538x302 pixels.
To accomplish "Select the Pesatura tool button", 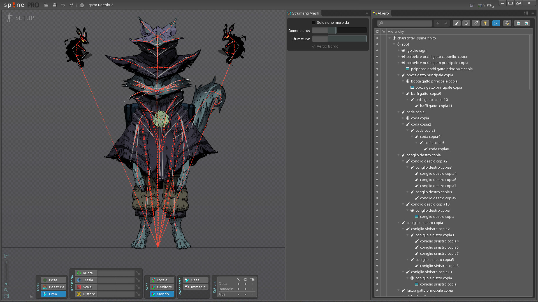I will click(x=53, y=287).
